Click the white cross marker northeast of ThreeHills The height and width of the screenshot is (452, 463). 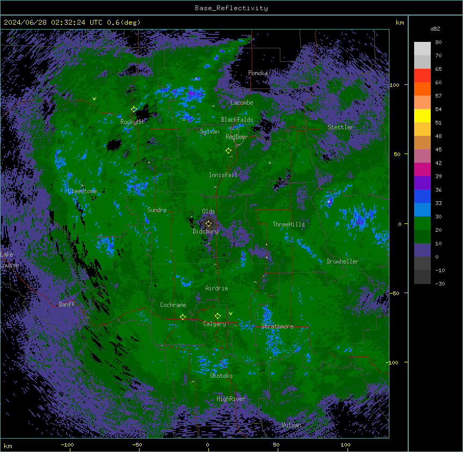coord(329,201)
